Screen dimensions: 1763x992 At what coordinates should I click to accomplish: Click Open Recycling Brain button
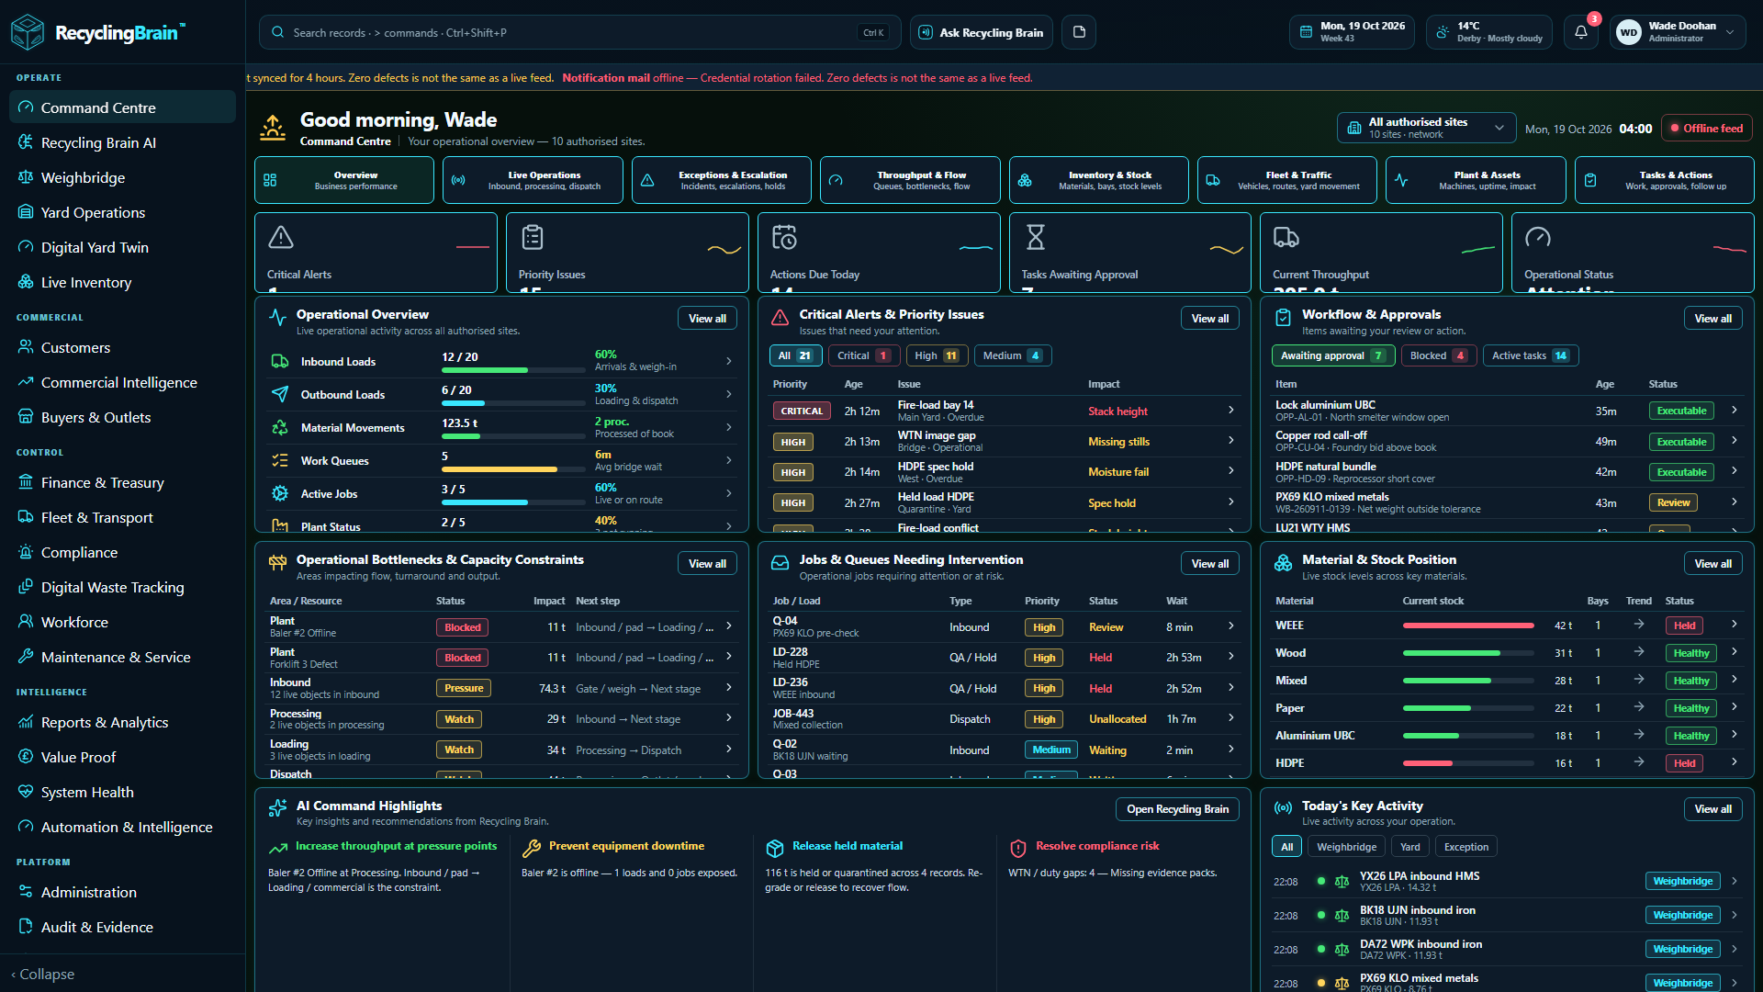1177,809
